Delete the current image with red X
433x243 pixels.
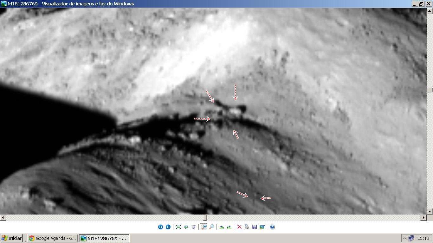(x=239, y=227)
